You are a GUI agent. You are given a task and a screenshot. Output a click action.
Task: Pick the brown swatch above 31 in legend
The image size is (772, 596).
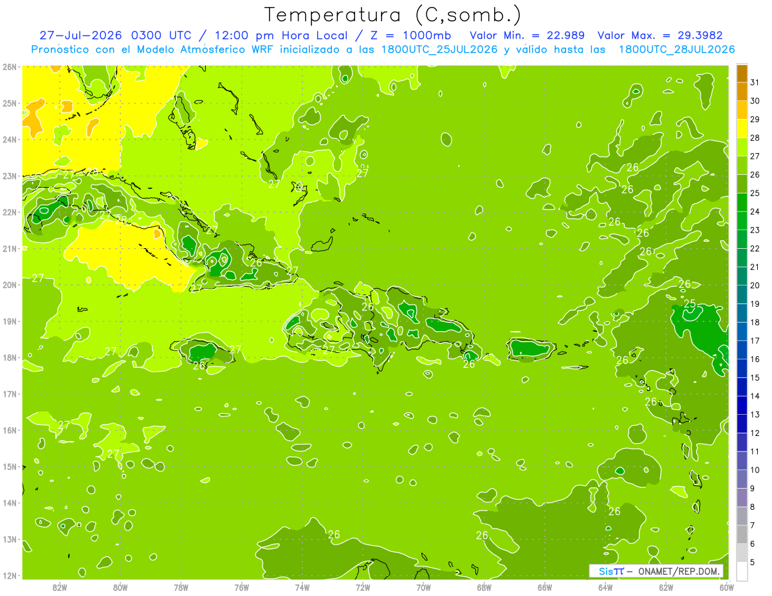tap(742, 73)
